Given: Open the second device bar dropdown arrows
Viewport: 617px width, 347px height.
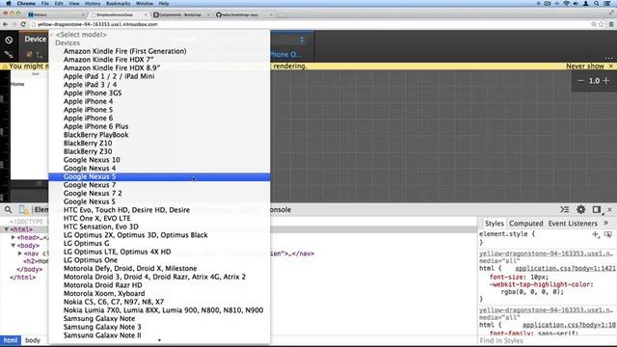Looking at the screenshot, I should (302, 40).
